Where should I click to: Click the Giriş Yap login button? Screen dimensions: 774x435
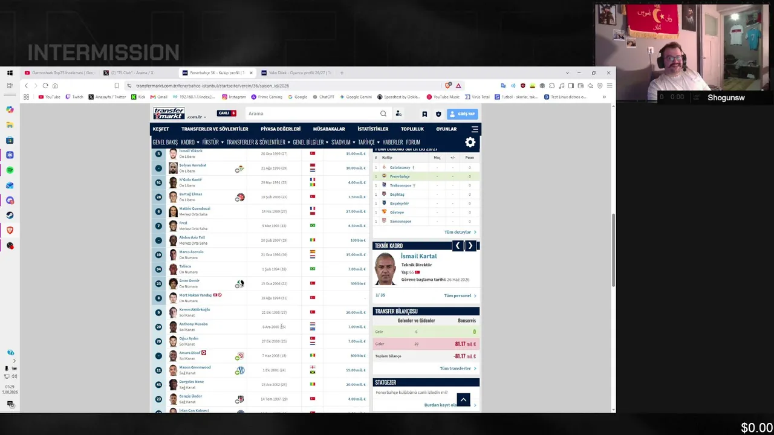point(463,114)
